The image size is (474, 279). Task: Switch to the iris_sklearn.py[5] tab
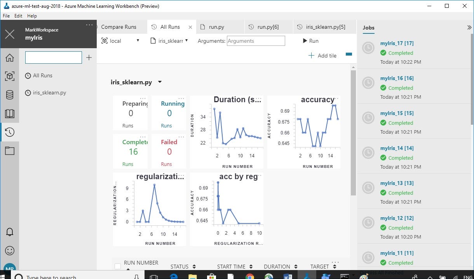pyautogui.click(x=325, y=27)
